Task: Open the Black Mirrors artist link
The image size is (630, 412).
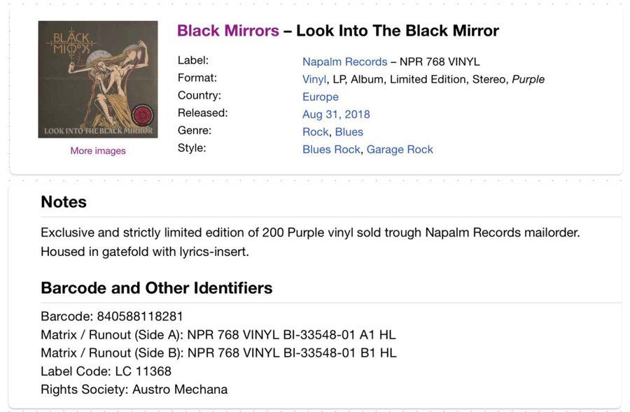Action: click(227, 31)
